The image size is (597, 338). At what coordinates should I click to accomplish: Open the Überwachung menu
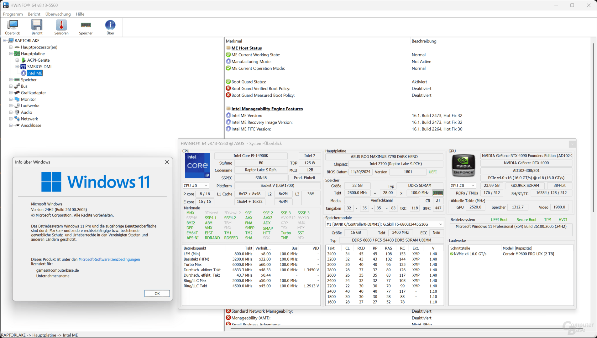[x=58, y=14]
